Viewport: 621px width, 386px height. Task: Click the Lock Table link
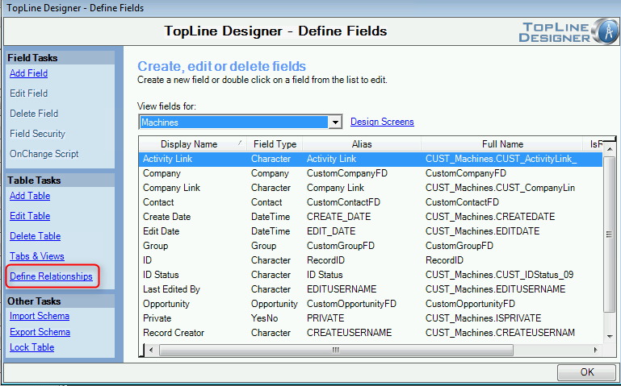(x=32, y=347)
